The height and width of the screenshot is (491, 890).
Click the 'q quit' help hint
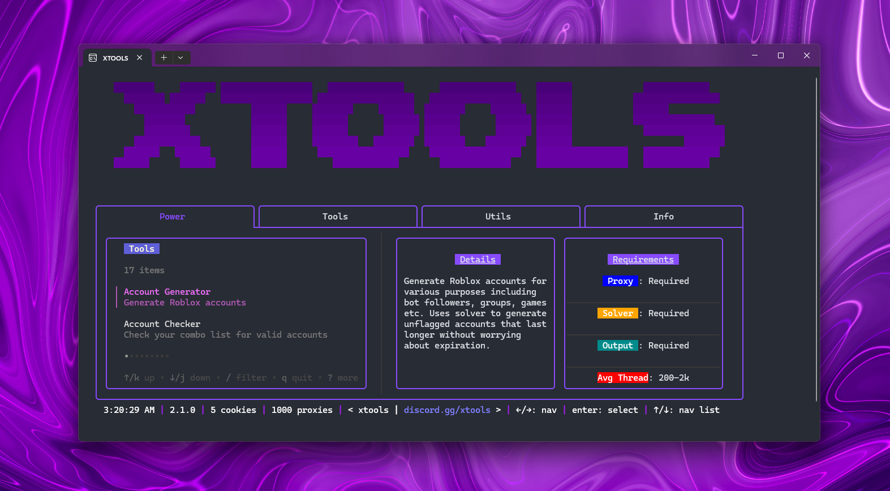pos(297,378)
